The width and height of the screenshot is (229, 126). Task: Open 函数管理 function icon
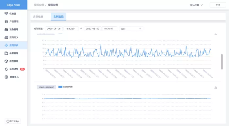click(x=6, y=53)
